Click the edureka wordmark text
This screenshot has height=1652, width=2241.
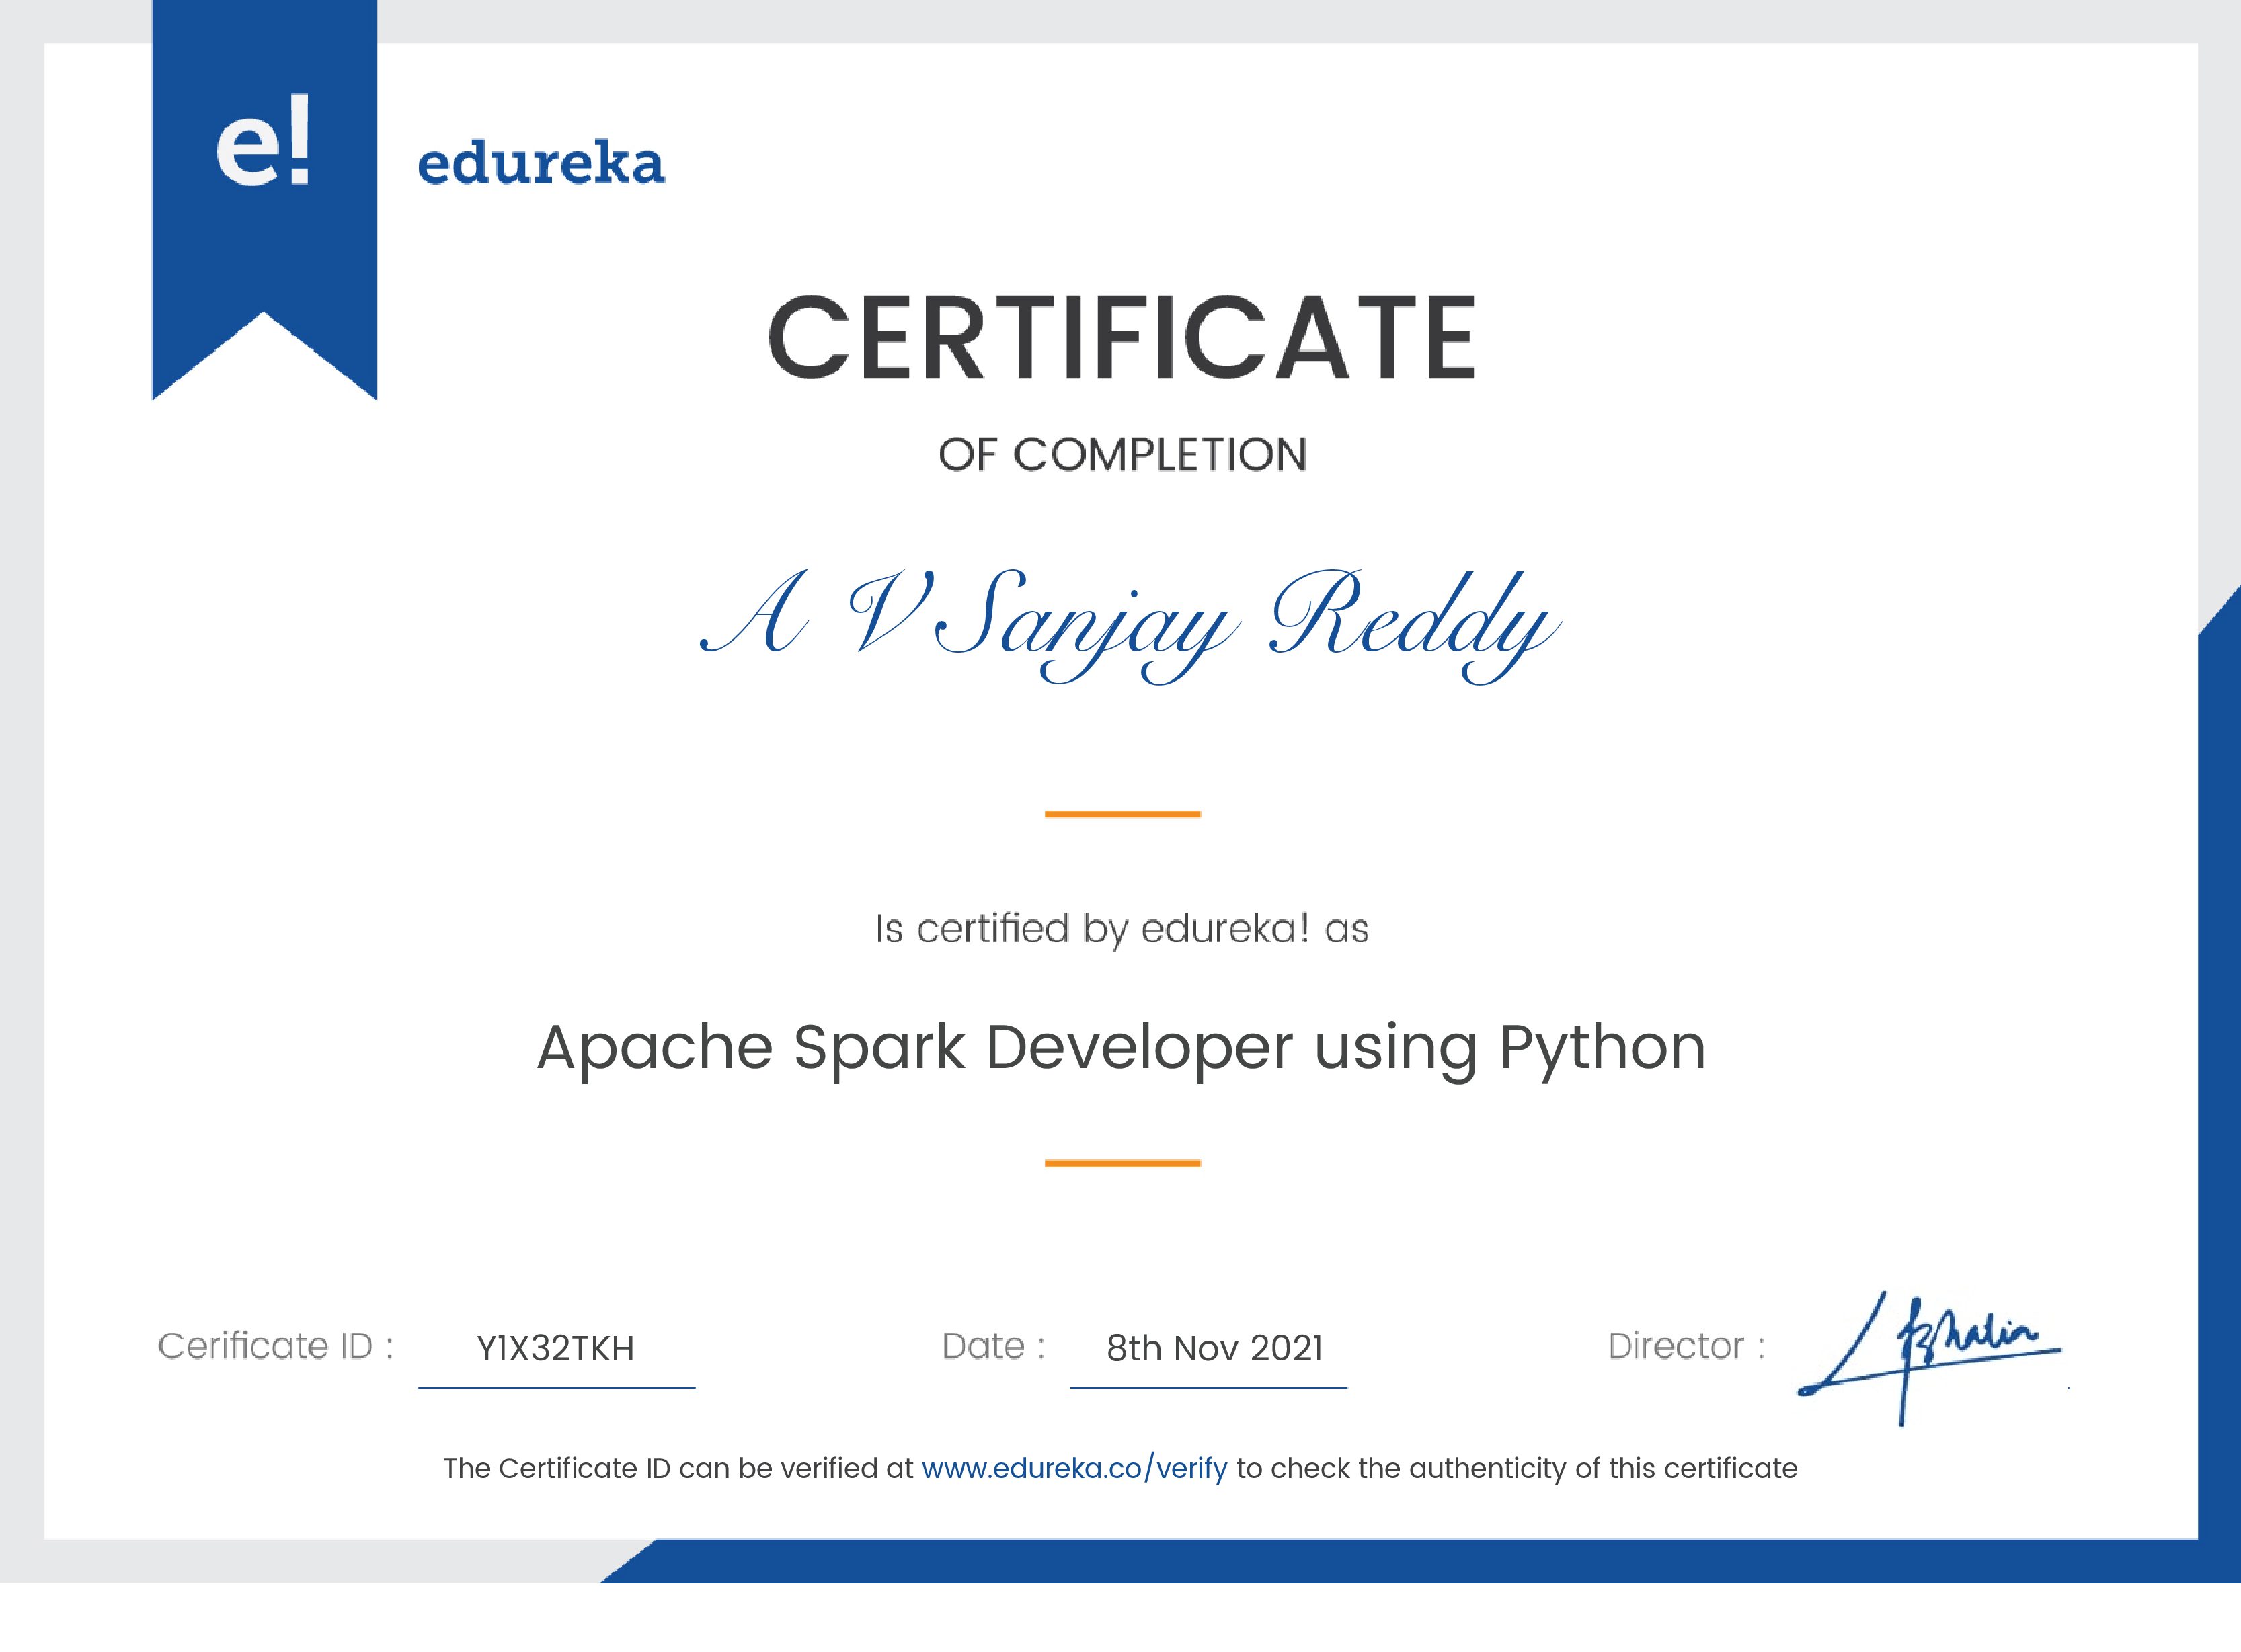[540, 164]
